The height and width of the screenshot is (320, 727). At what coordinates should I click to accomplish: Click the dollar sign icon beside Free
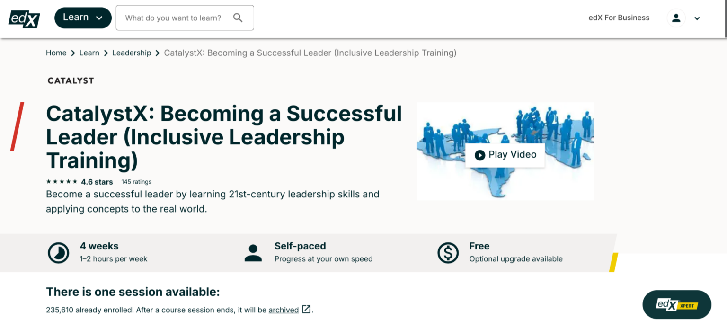pyautogui.click(x=448, y=252)
